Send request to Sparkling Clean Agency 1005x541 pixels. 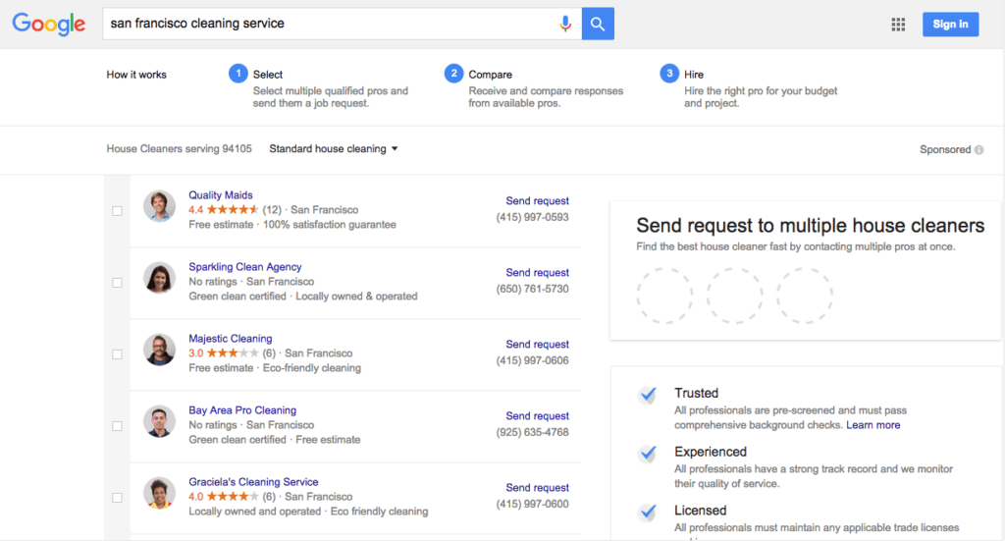[x=537, y=272]
